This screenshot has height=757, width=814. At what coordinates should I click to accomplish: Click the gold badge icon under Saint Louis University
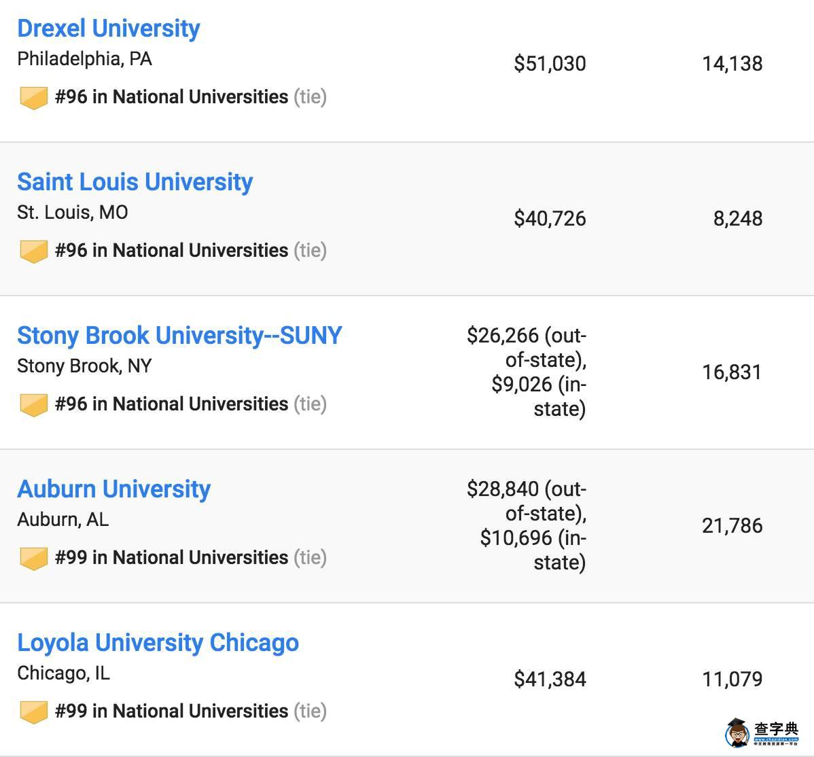click(33, 251)
